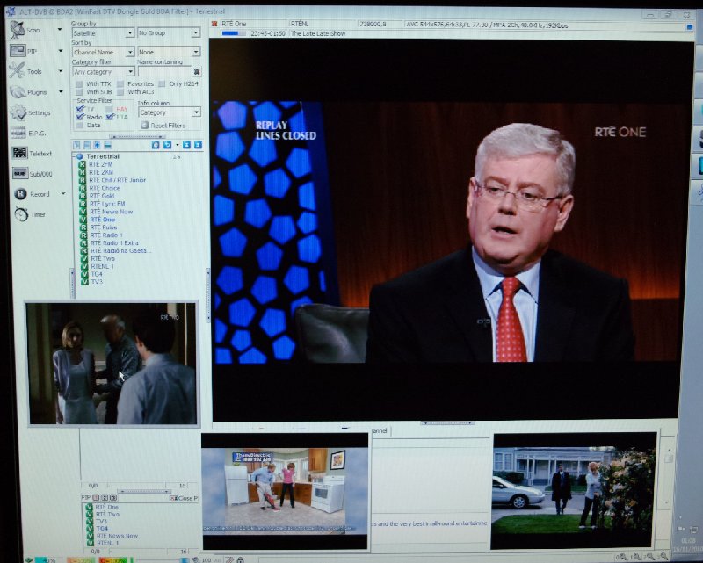Open Sort by Channel Name dropdown

click(103, 52)
